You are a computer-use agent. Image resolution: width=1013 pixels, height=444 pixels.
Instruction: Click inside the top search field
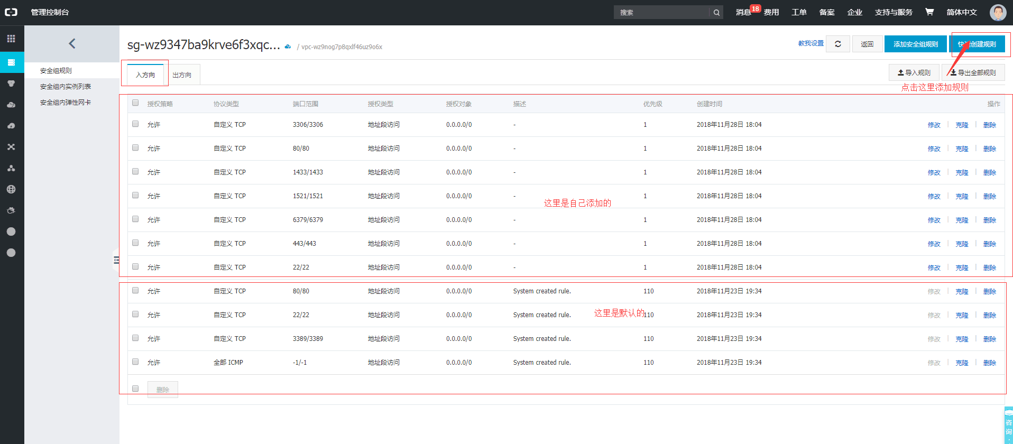(x=661, y=12)
